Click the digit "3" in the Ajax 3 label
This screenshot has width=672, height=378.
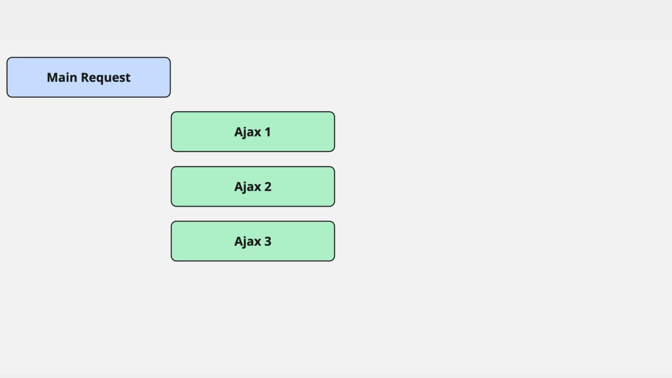point(267,241)
